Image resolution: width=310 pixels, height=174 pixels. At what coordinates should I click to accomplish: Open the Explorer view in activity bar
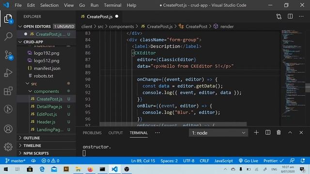point(8,18)
